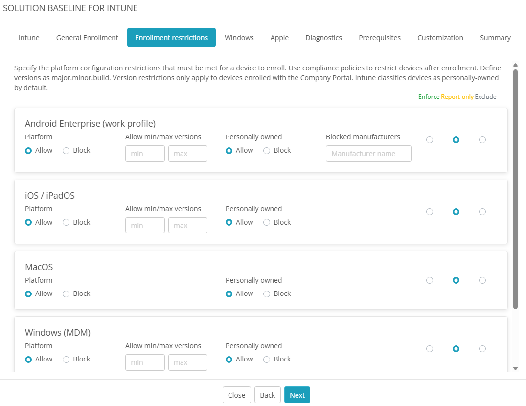This screenshot has height=406, width=526.
Task: Set Windows Personally owned to Block
Action: (267, 360)
